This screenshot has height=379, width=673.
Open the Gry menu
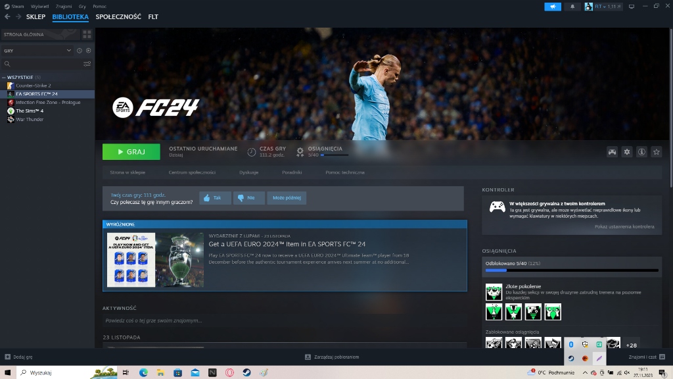[82, 7]
